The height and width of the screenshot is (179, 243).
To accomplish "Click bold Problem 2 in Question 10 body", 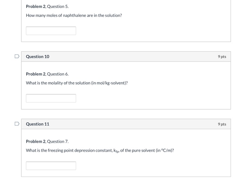I will [x=36, y=74].
